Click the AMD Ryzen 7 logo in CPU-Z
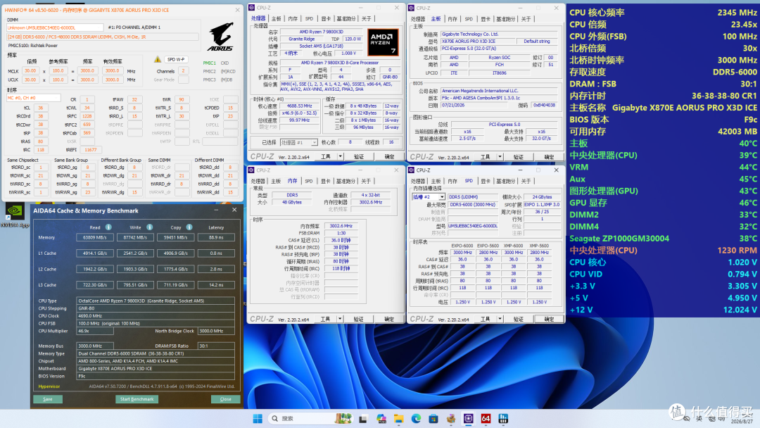 pyautogui.click(x=383, y=42)
